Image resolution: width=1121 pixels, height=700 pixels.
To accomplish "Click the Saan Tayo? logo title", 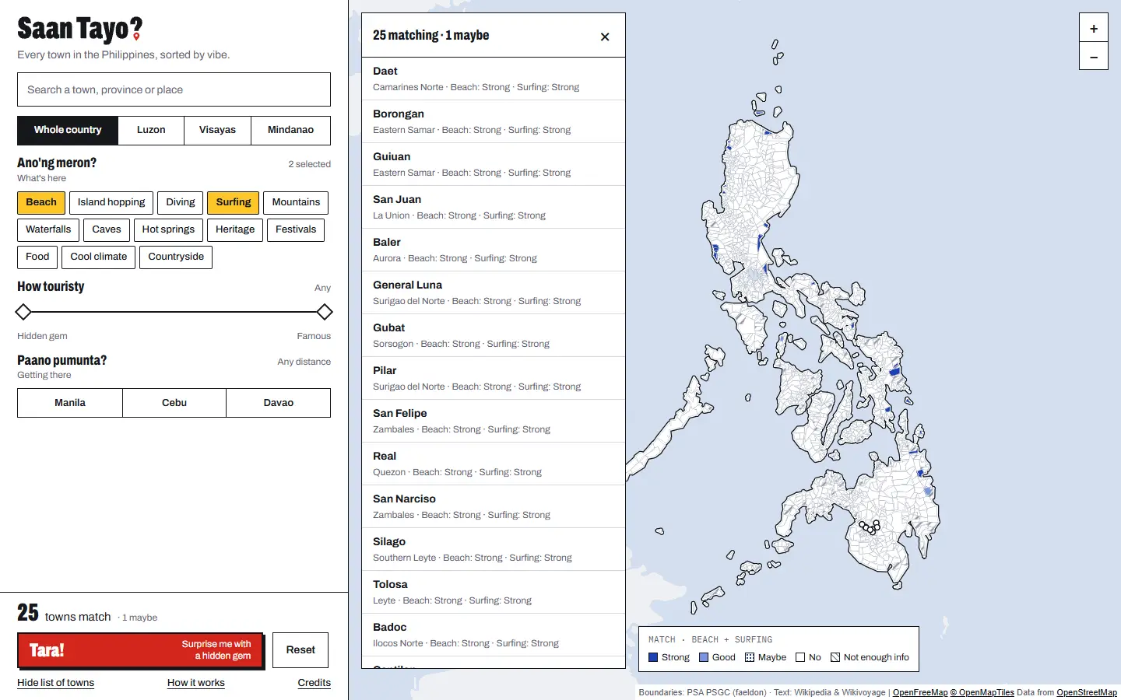I will pyautogui.click(x=80, y=30).
